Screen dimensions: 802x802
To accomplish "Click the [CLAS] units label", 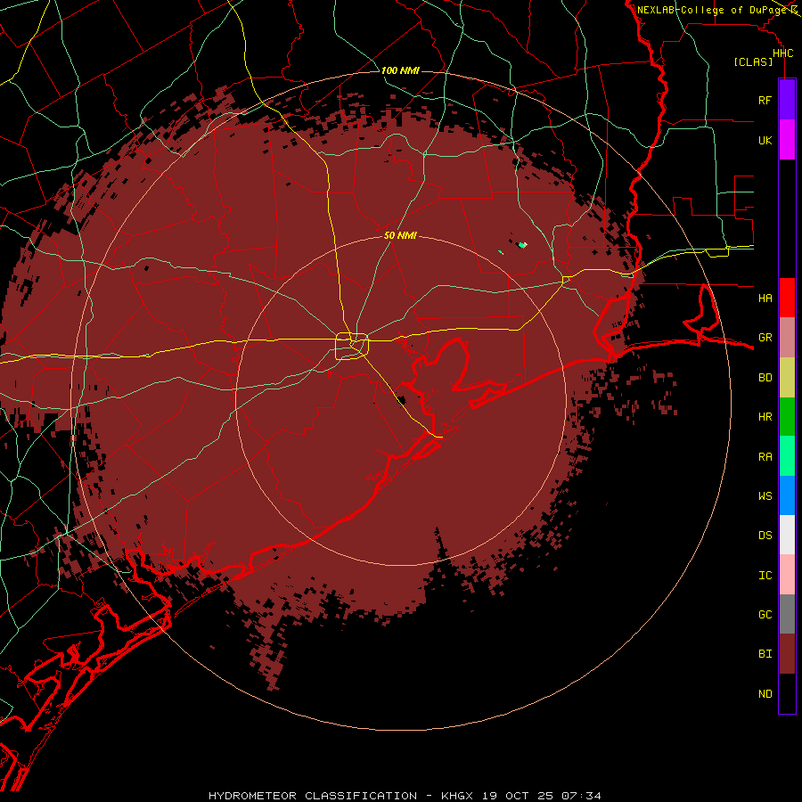I will tap(753, 61).
